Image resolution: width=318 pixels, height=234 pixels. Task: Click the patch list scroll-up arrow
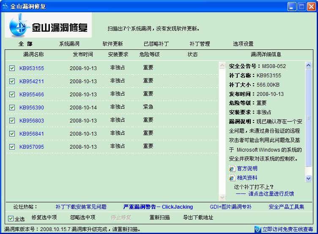pos(222,65)
